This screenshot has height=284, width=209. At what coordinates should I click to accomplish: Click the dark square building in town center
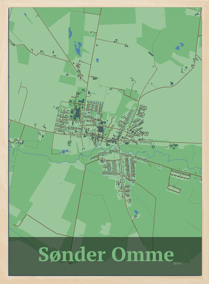(101, 130)
